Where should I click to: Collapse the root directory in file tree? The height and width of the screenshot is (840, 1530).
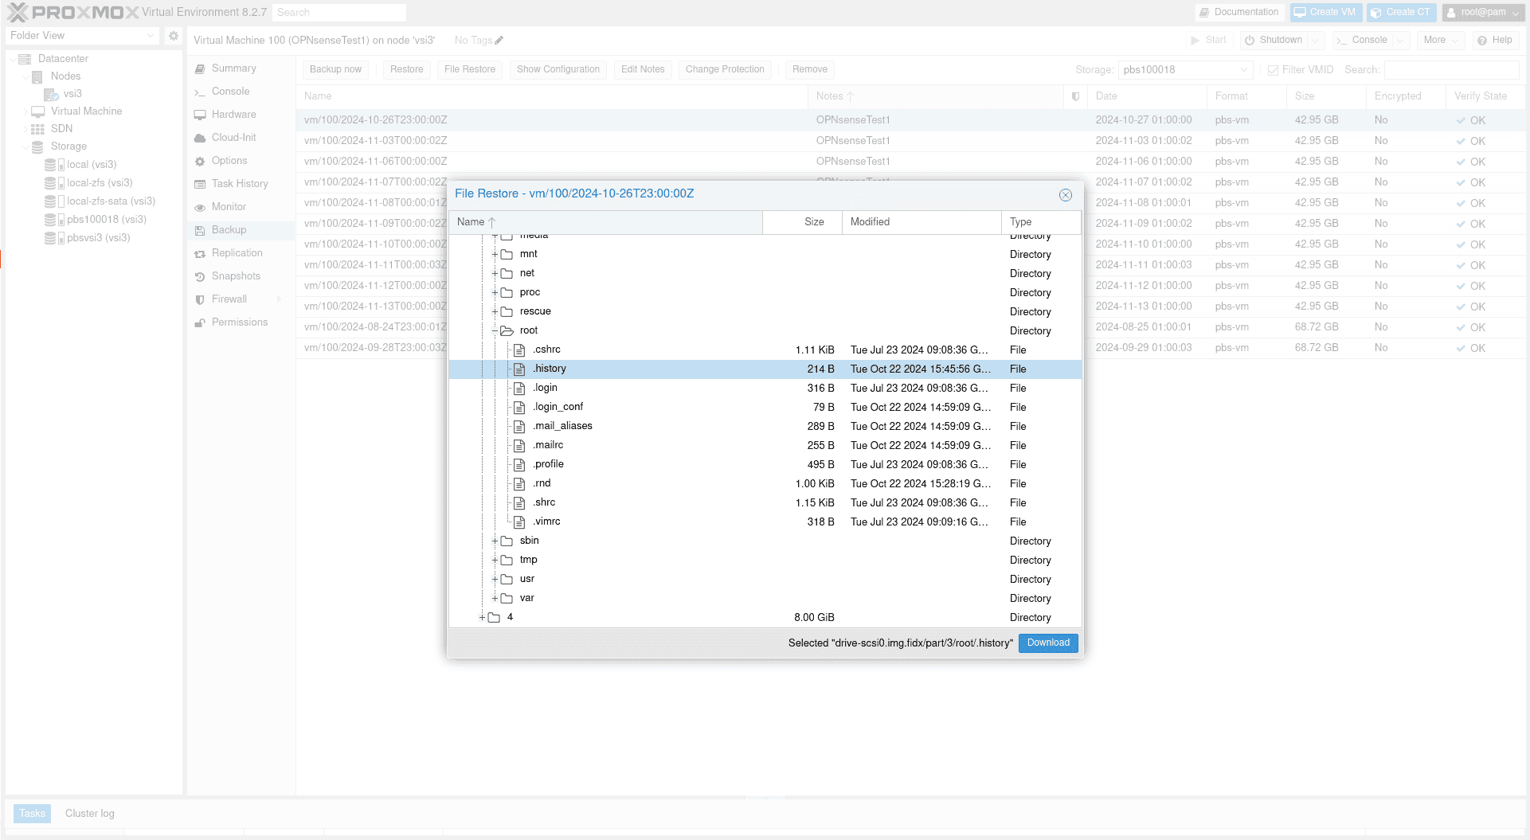click(495, 330)
